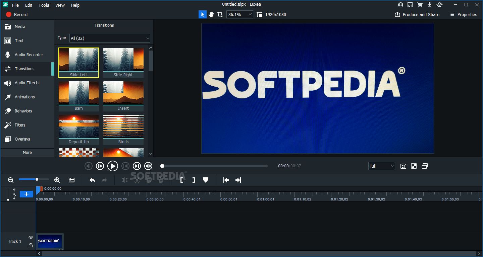The image size is (483, 257).
Task: Open the Audio Effects panel
Action: click(27, 83)
